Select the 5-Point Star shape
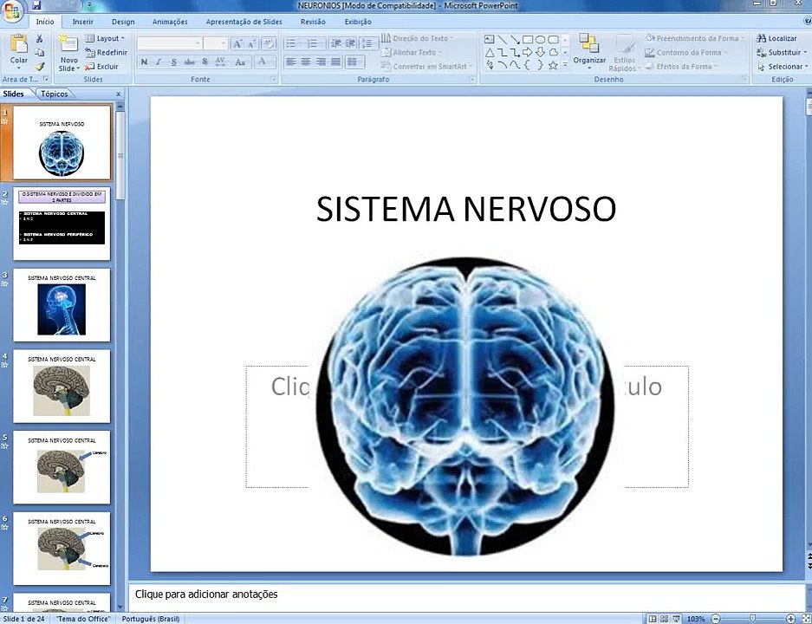 [553, 65]
